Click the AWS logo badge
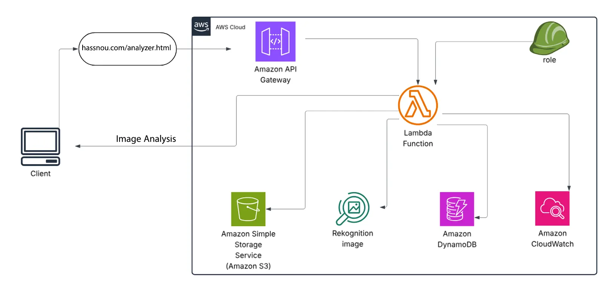Image resolution: width=611 pixels, height=290 pixels. pos(201,26)
